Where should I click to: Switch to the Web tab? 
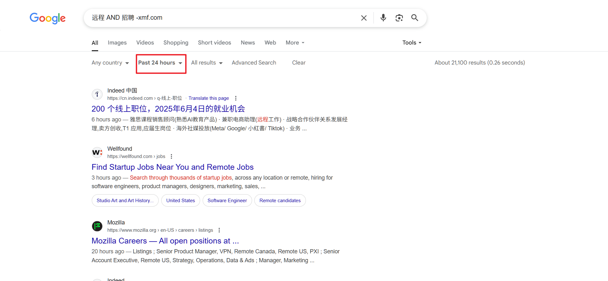270,43
